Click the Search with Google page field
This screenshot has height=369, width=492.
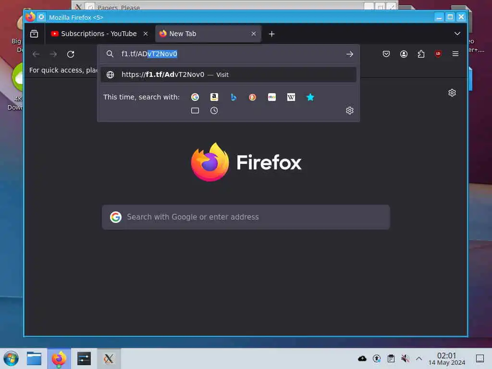pos(246,217)
